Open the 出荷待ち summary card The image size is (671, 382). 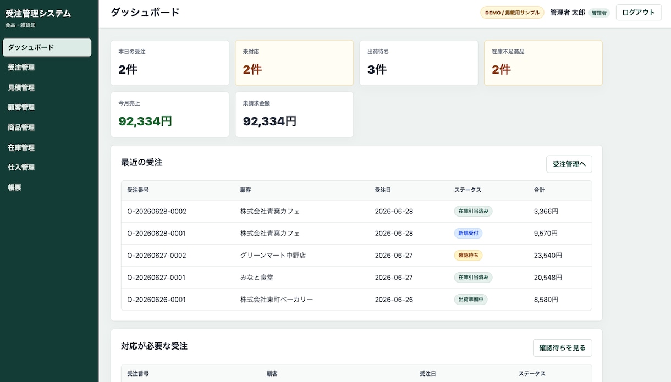pos(419,63)
